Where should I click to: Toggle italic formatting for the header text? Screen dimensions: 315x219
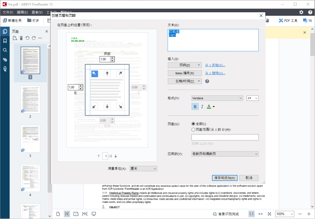(202, 106)
